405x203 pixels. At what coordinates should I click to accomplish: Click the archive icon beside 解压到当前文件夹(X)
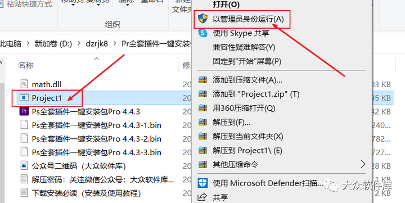click(202, 137)
